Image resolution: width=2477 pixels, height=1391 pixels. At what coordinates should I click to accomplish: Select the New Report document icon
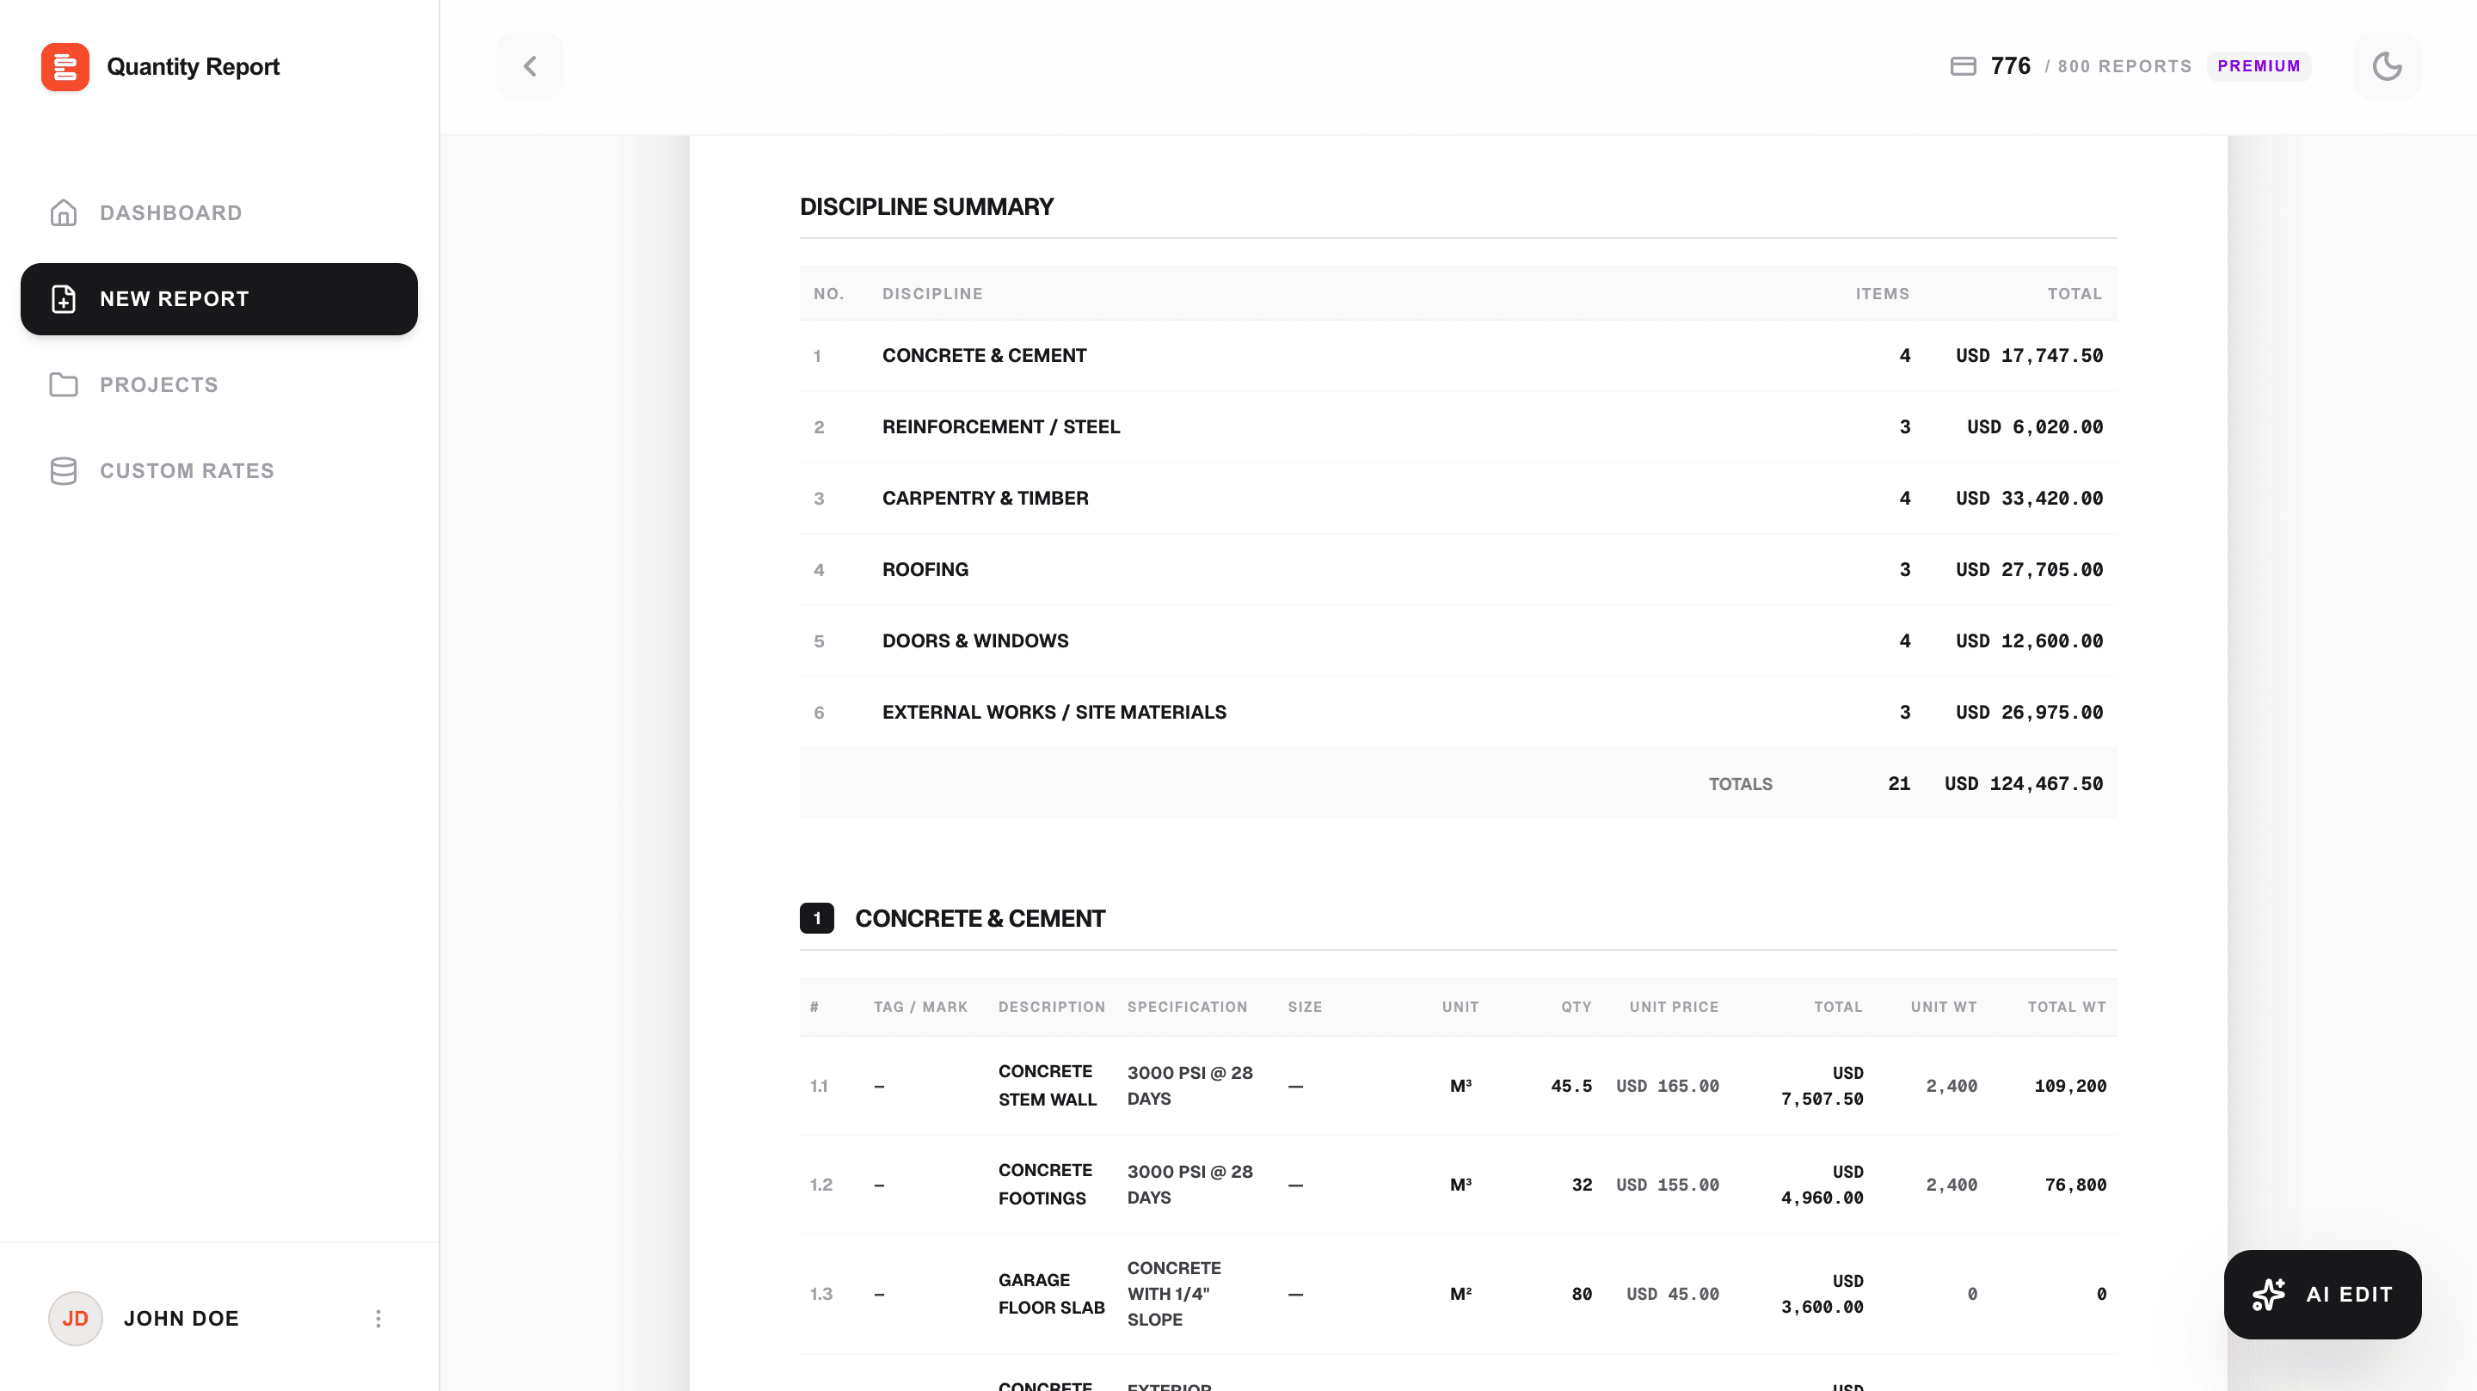pyautogui.click(x=63, y=299)
